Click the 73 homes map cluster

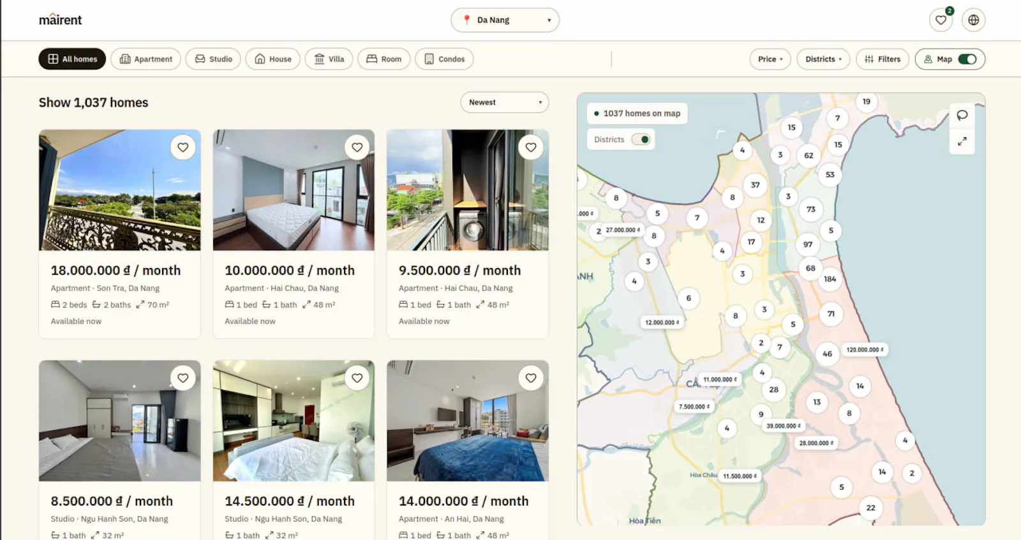tap(811, 209)
